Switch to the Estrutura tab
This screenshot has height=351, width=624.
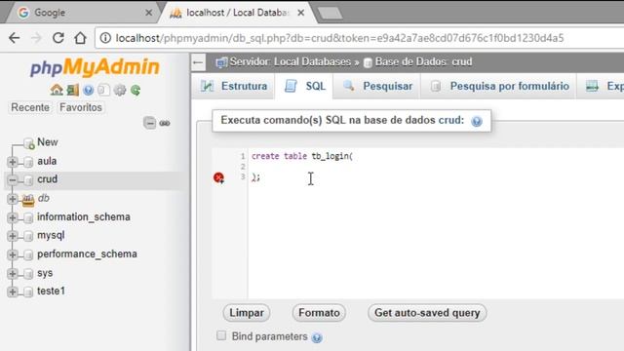pyautogui.click(x=234, y=86)
